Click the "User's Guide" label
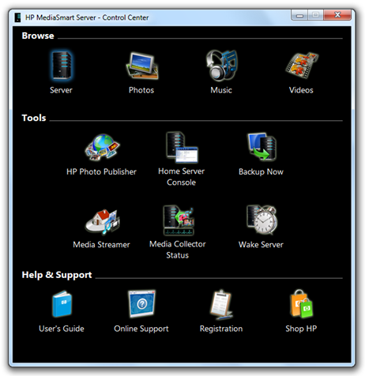 [x=62, y=329]
